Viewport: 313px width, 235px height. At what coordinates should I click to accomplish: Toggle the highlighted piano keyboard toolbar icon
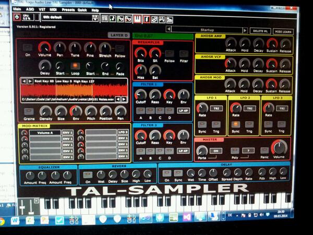(137, 19)
